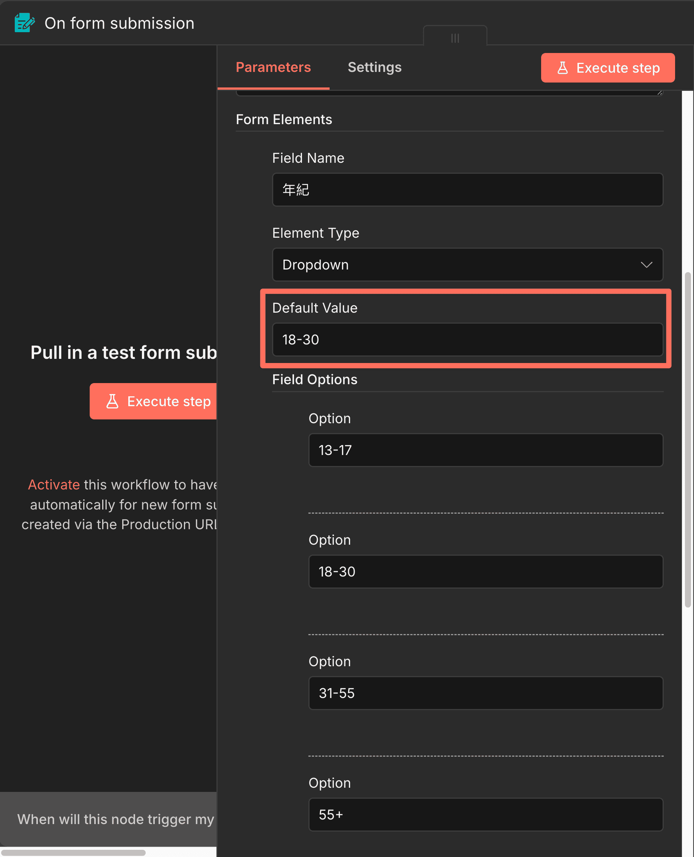Click the Field Name input showing 年紀
The height and width of the screenshot is (857, 694).
pyautogui.click(x=467, y=190)
